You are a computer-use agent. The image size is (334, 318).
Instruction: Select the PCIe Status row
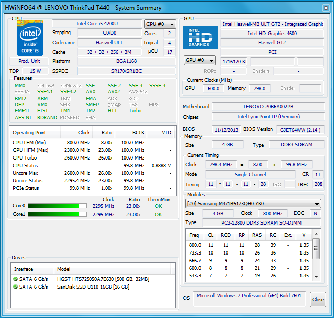point(92,188)
